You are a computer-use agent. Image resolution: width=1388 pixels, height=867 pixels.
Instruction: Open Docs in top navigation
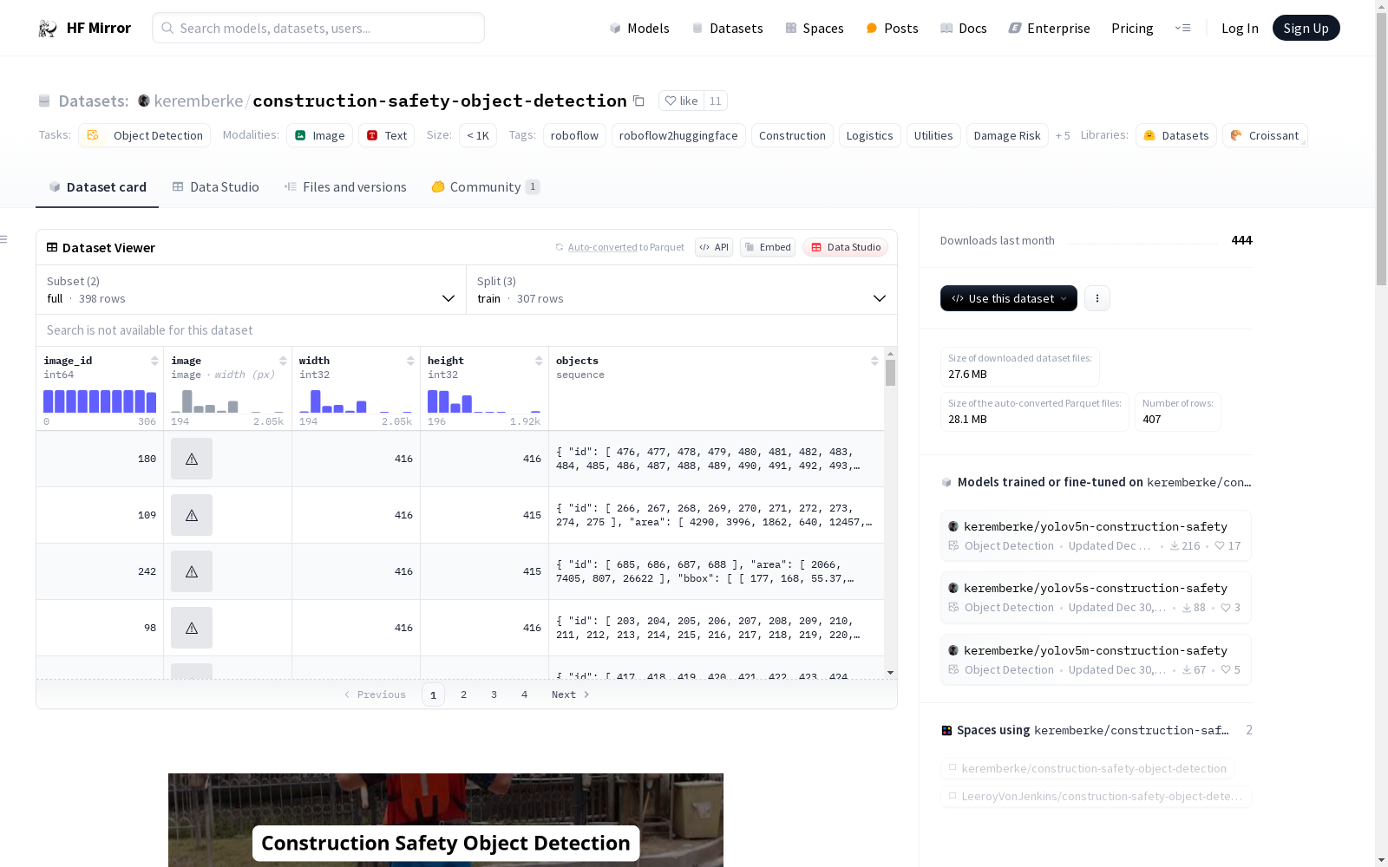point(964,29)
